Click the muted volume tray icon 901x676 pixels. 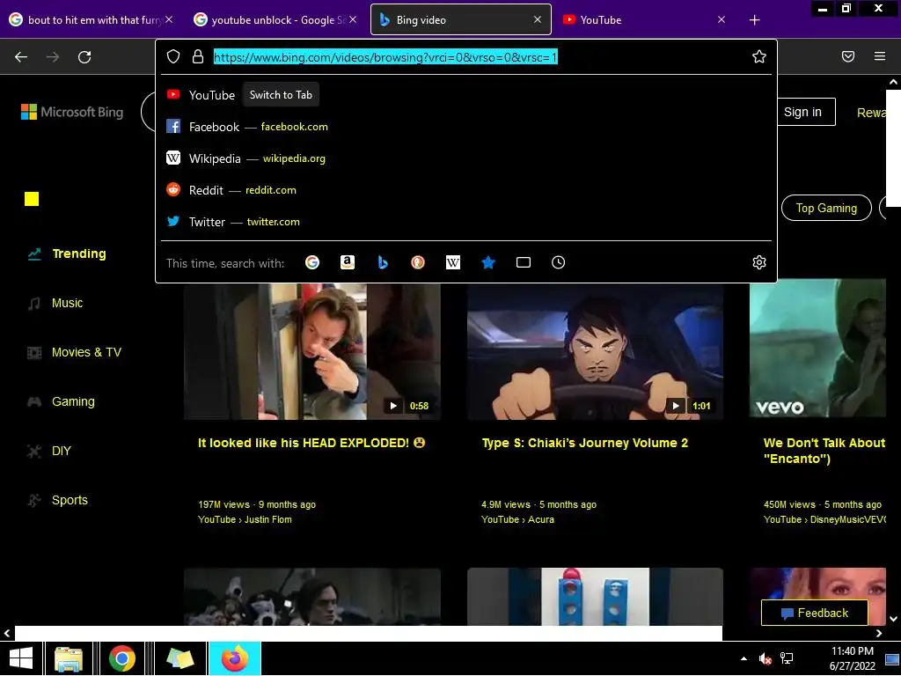pyautogui.click(x=765, y=658)
